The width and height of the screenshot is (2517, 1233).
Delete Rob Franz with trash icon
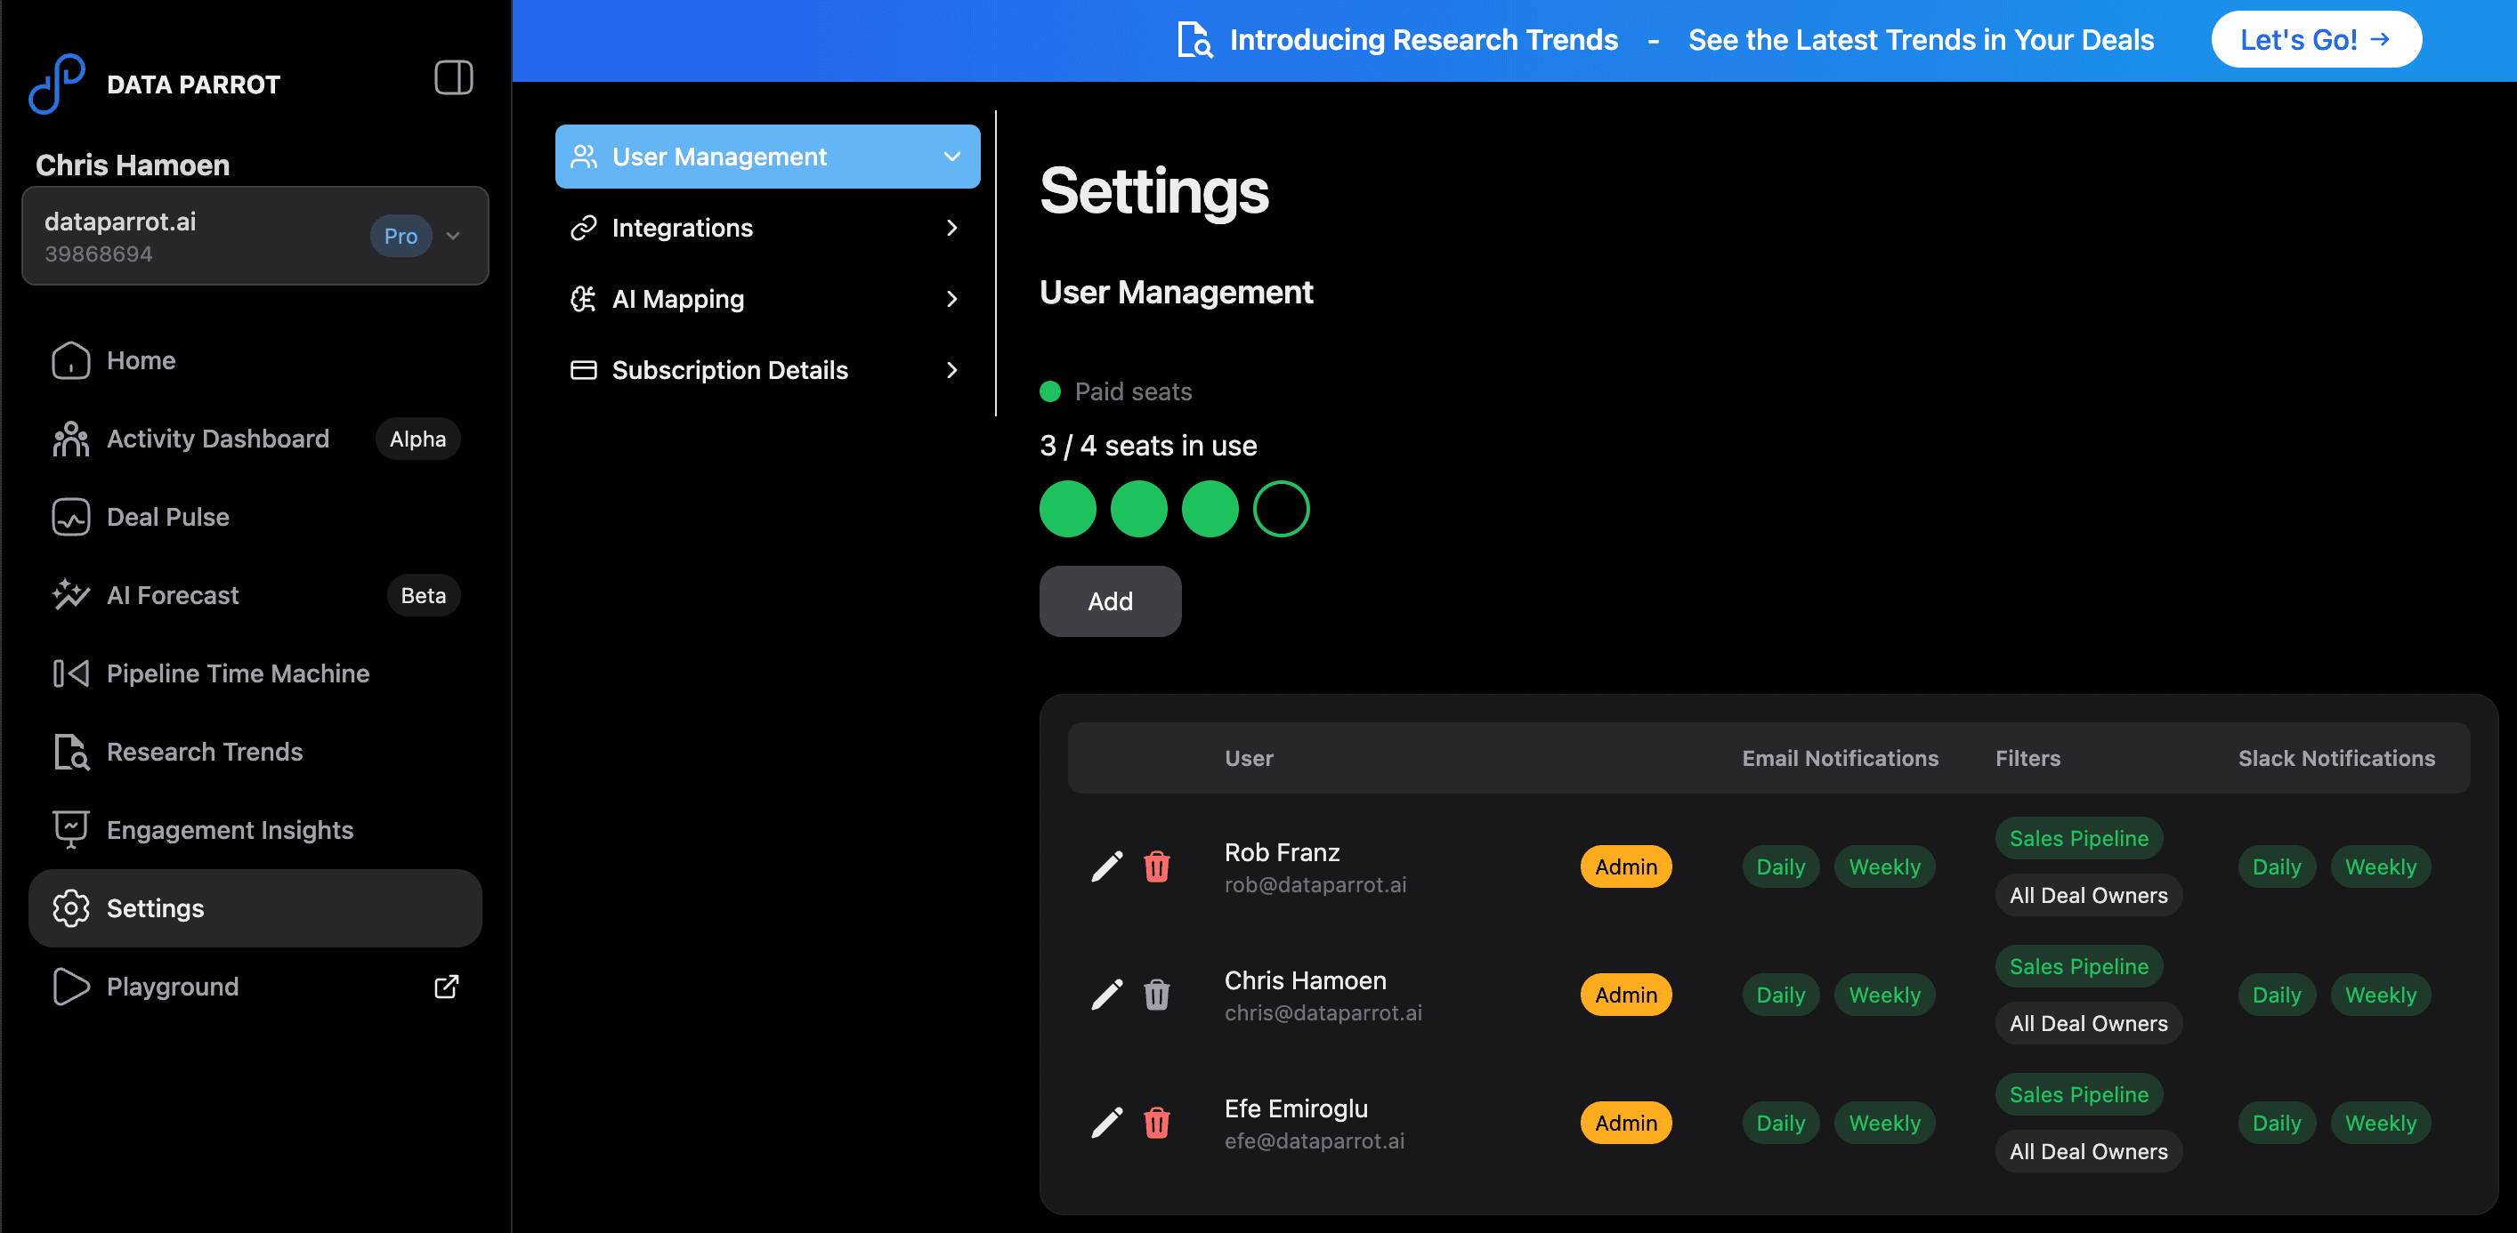click(1157, 866)
